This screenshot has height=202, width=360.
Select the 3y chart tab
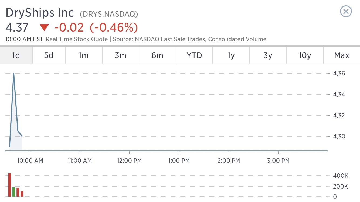click(x=268, y=55)
